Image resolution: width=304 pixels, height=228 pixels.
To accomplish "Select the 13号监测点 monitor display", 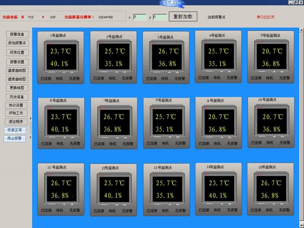I will point(167,189).
